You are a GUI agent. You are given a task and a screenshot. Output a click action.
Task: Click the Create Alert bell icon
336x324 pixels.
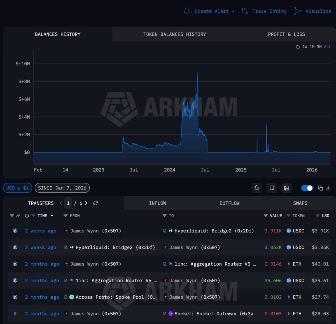(x=187, y=11)
